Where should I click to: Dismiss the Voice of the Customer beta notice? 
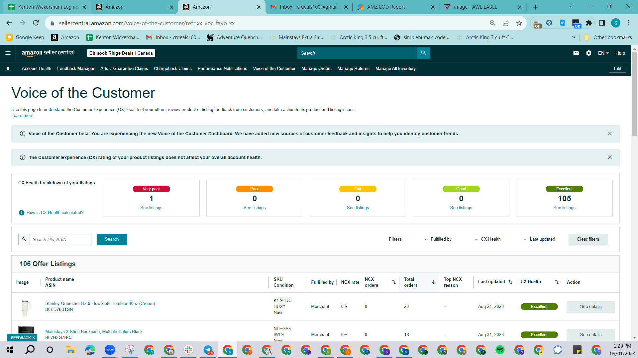pos(610,134)
